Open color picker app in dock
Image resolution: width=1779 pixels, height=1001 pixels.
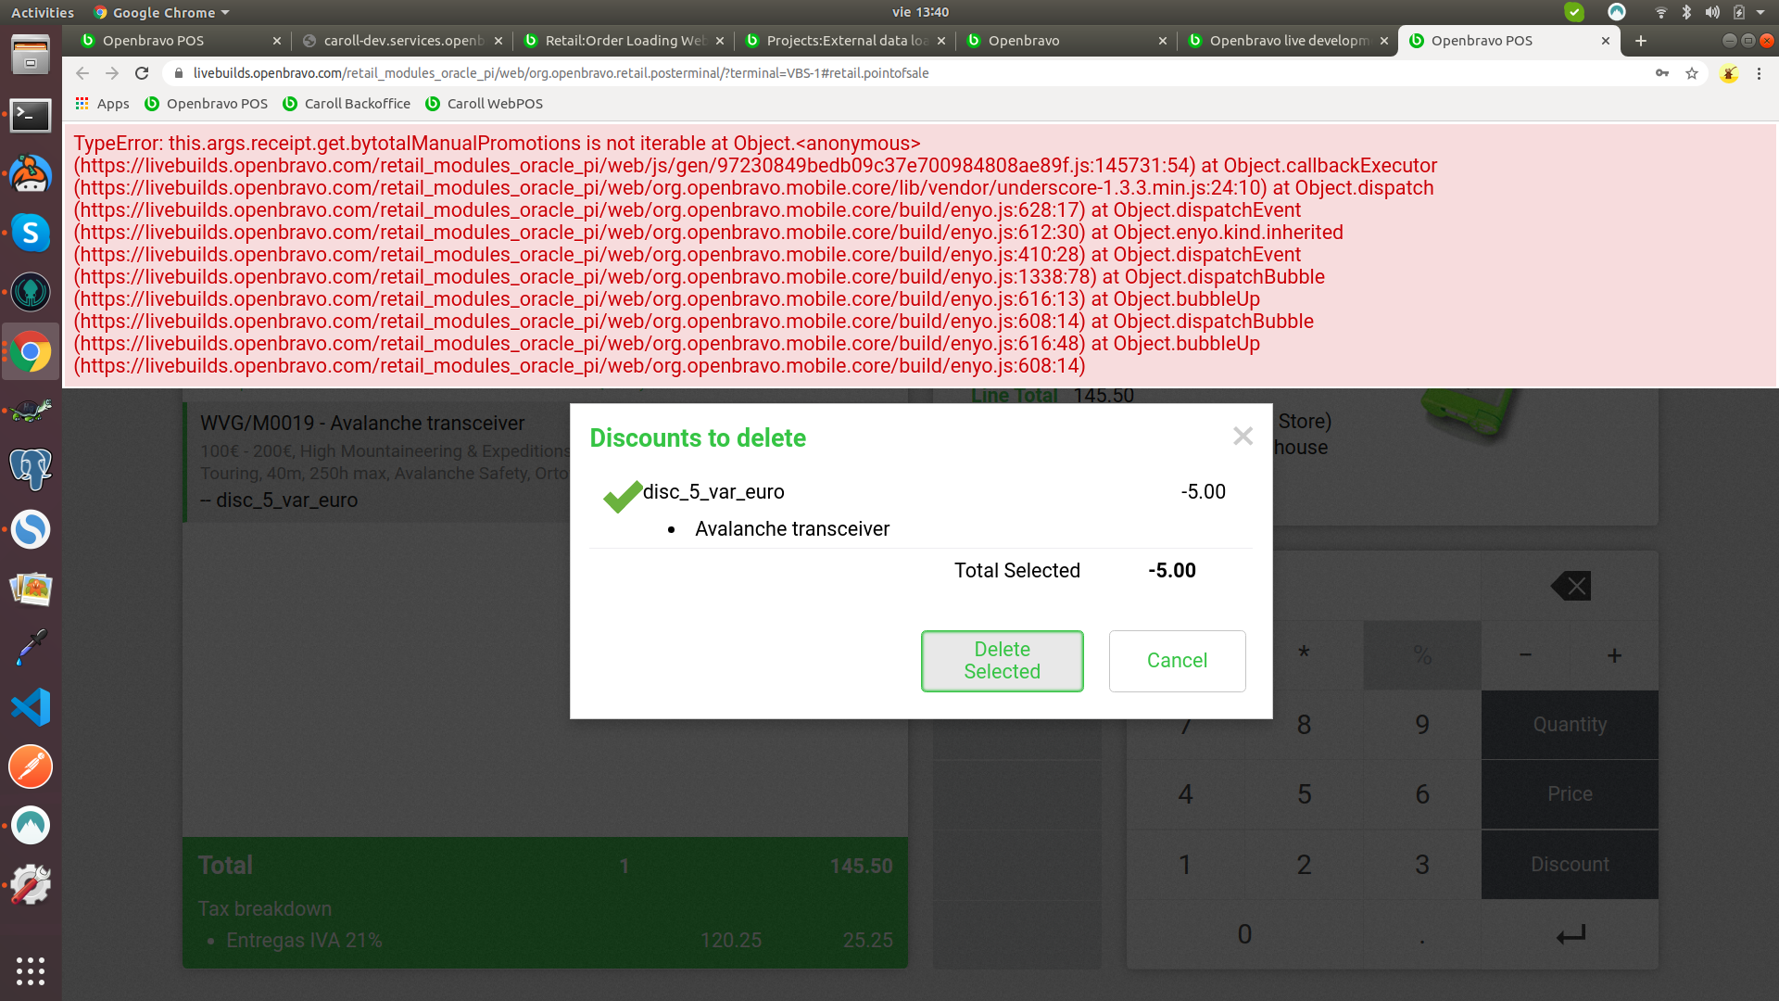(x=31, y=647)
